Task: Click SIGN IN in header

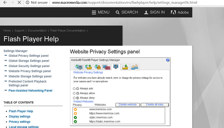Action: tap(154, 12)
